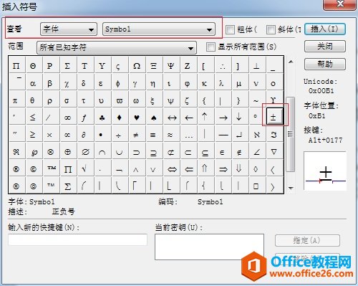The width and height of the screenshot is (358, 286).
Task: Click the 插入(I) insert button
Action: (325, 29)
